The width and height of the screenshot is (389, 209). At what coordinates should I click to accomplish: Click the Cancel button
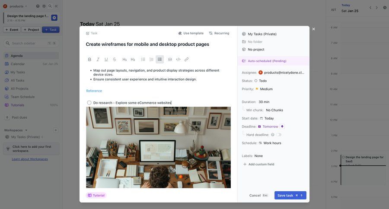point(258,195)
